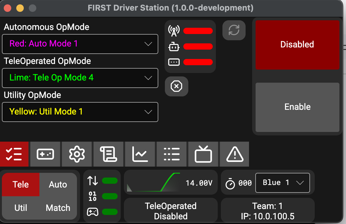This screenshot has width=346, height=224.
Task: Click the Disabled button
Action: pos(297,45)
